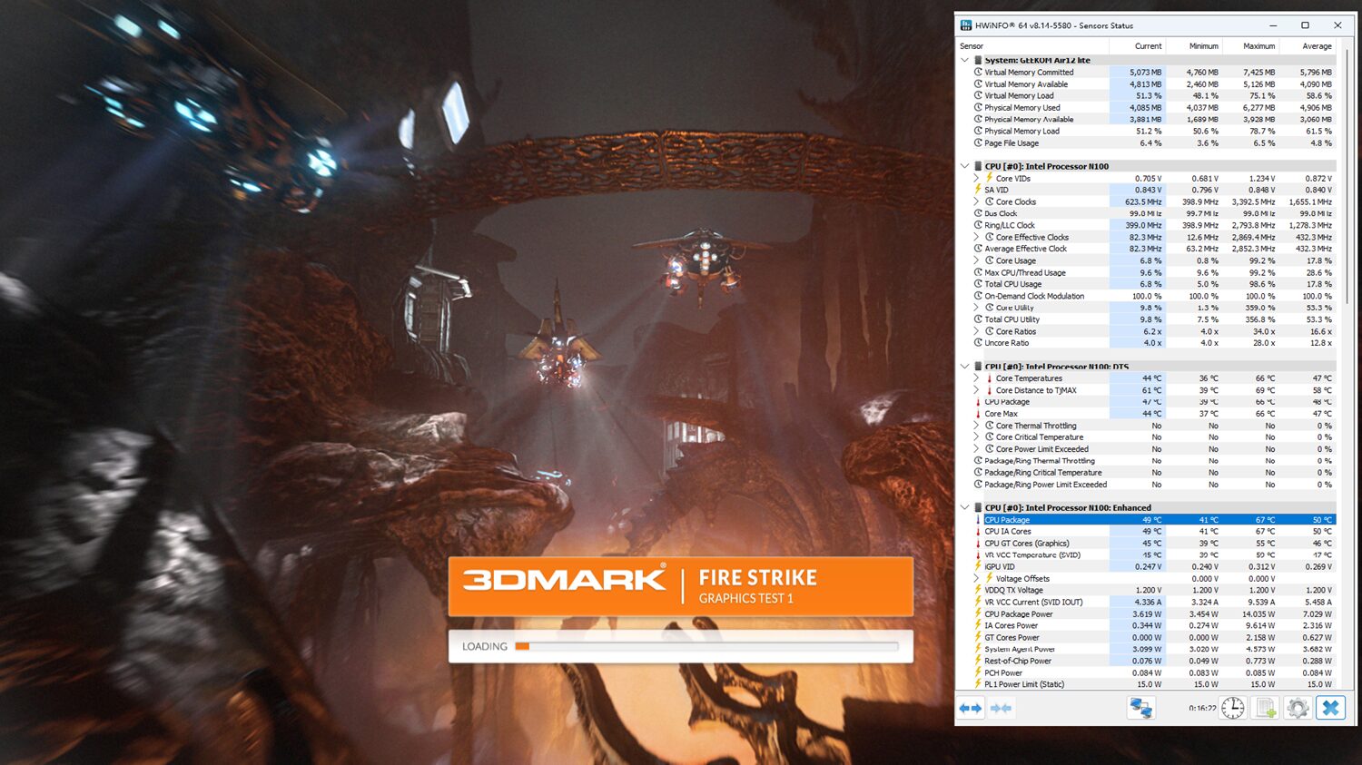1362x765 pixels.
Task: Click the Average column header
Action: pyautogui.click(x=1306, y=46)
